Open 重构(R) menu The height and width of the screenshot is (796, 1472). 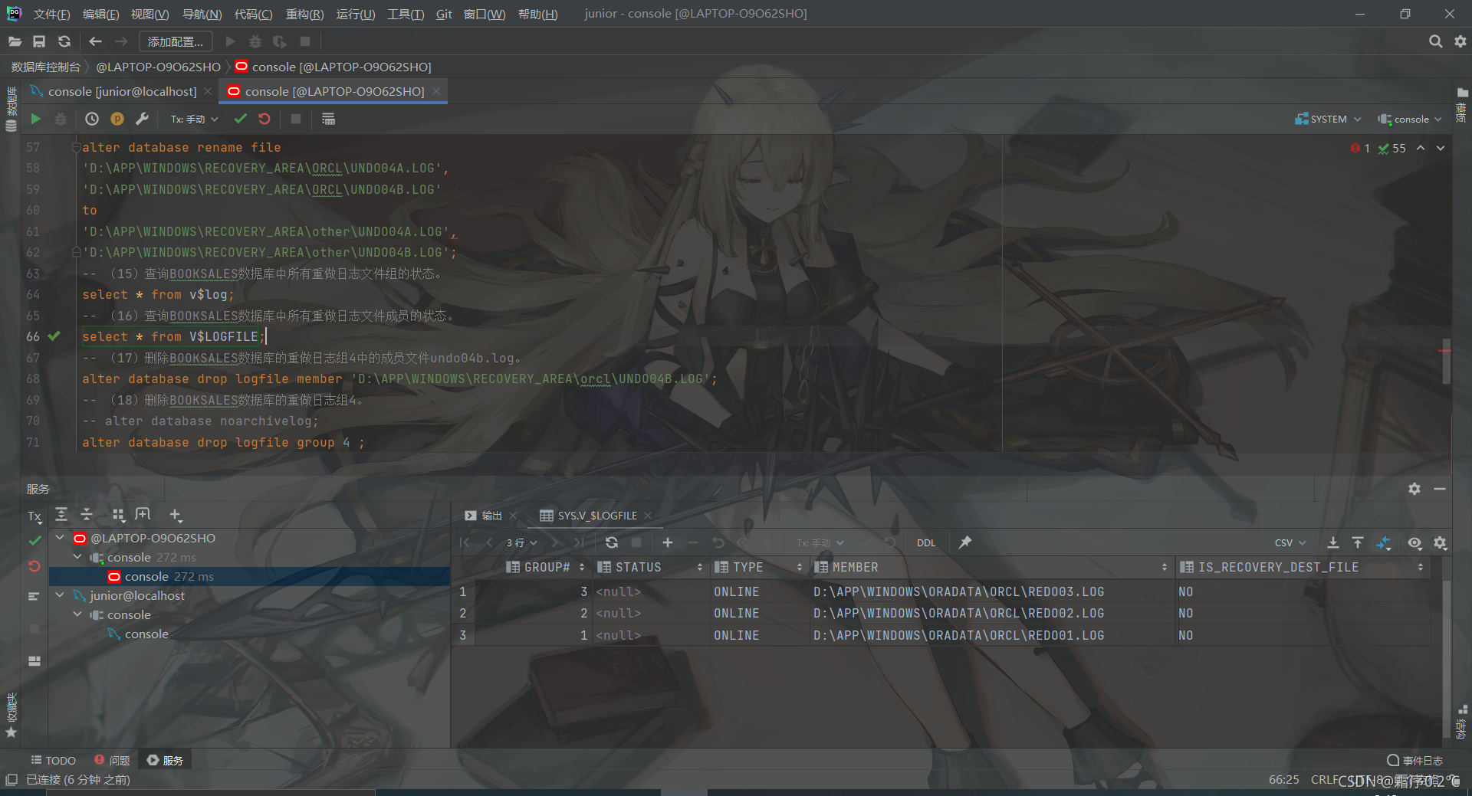[x=304, y=14]
